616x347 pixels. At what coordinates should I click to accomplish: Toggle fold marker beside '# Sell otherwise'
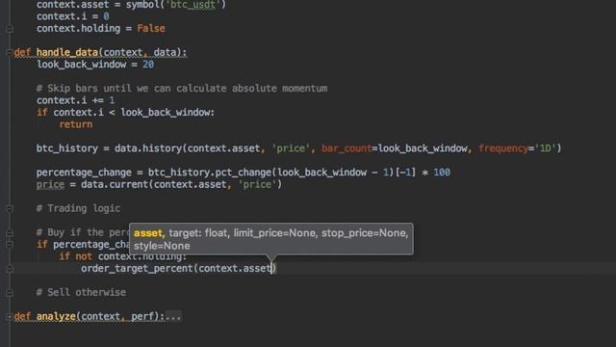tap(10, 293)
